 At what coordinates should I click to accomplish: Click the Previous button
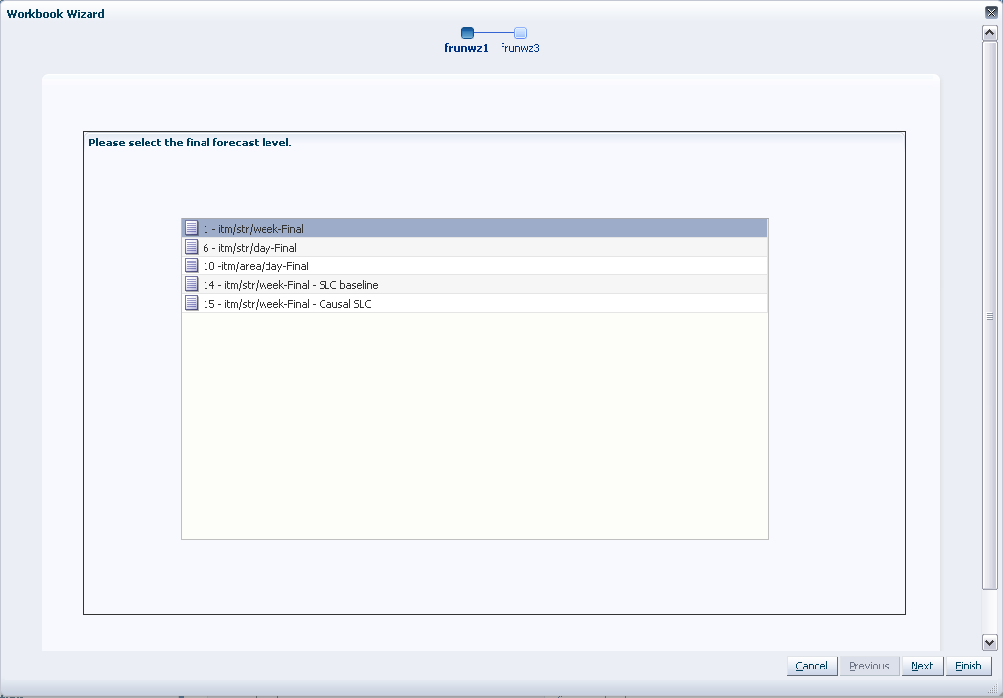coord(868,666)
